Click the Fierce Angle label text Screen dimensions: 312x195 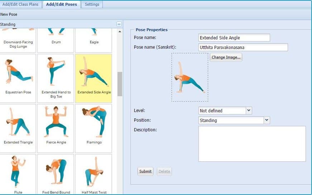point(56,142)
